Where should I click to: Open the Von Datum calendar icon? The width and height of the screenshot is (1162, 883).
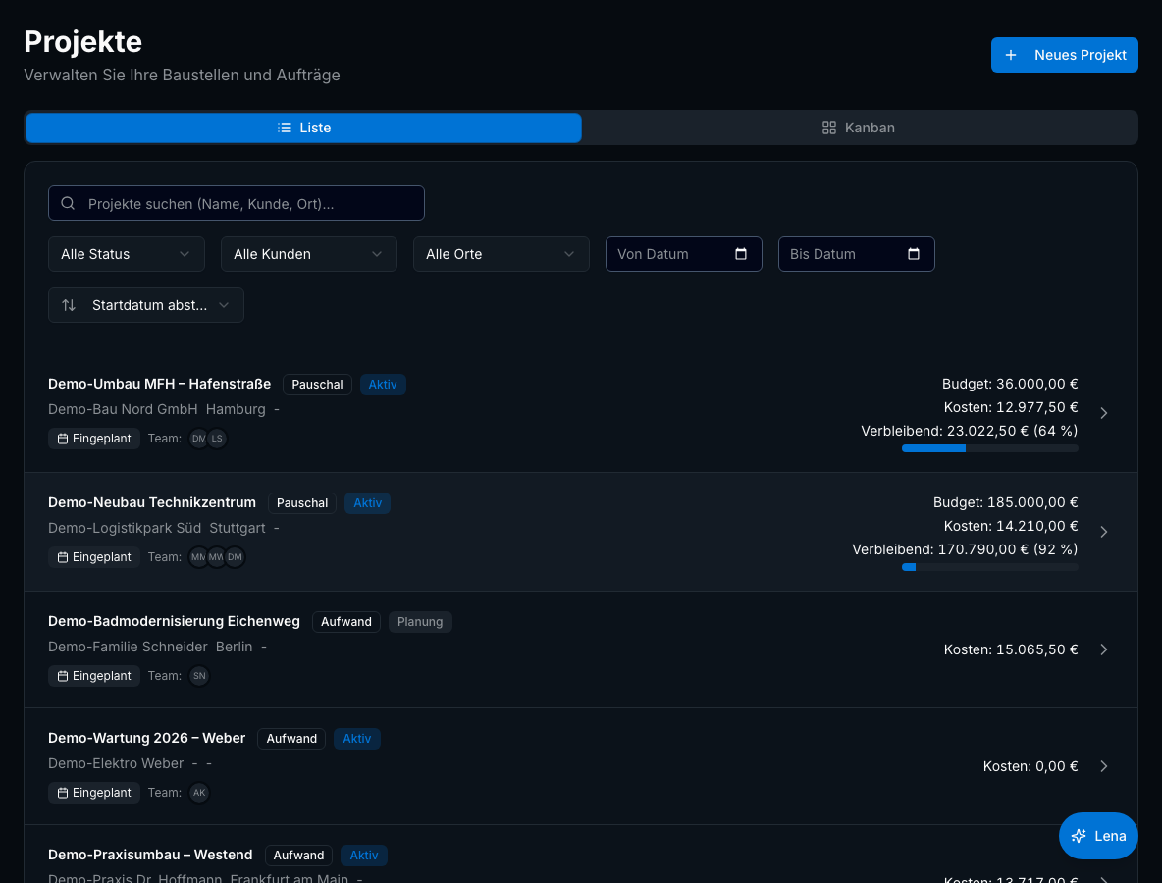(740, 254)
